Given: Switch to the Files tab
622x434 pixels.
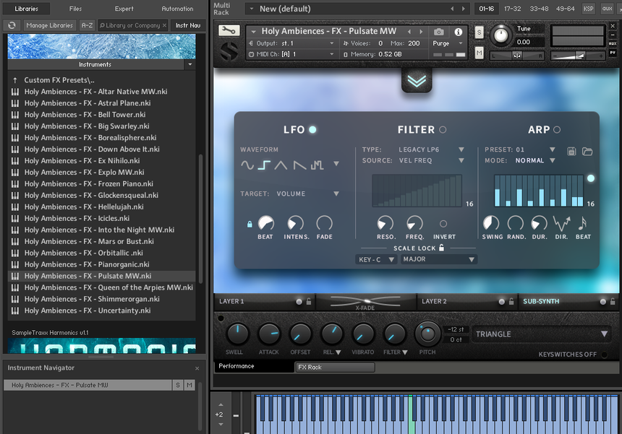Looking at the screenshot, I should pyautogui.click(x=75, y=9).
